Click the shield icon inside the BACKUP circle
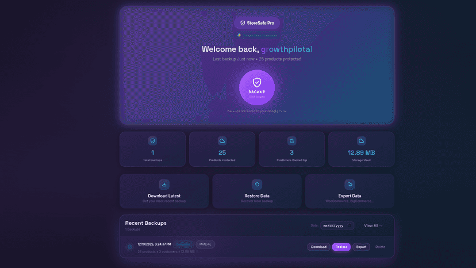Image resolution: width=476 pixels, height=268 pixels. [x=257, y=82]
